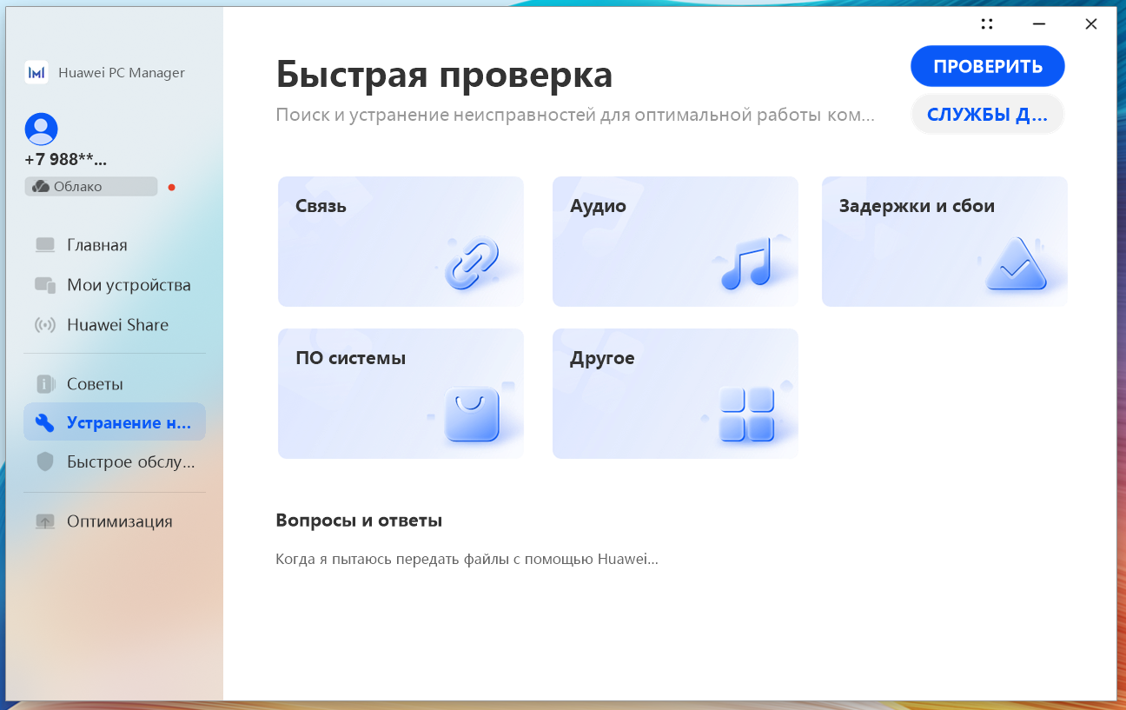
Task: Open the Связь troubleshooting card
Action: pyautogui.click(x=401, y=242)
